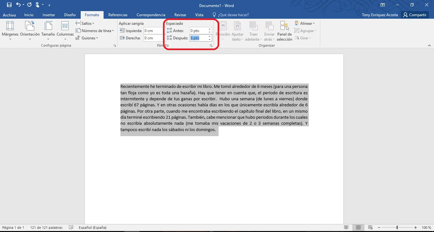Switch to Read Mode view icon
The height and width of the screenshot is (232, 434).
[346, 228]
